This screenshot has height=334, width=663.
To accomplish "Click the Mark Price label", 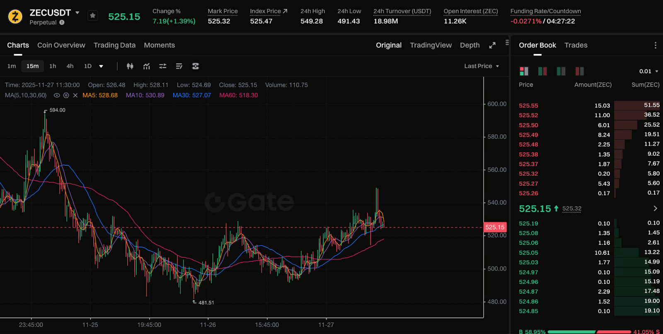I will (223, 11).
